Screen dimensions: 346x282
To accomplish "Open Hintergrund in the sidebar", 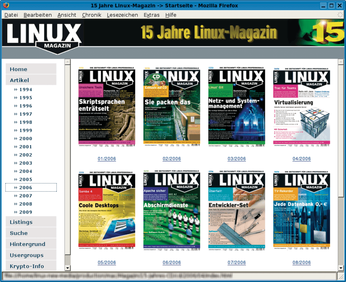I will pyautogui.click(x=31, y=244).
